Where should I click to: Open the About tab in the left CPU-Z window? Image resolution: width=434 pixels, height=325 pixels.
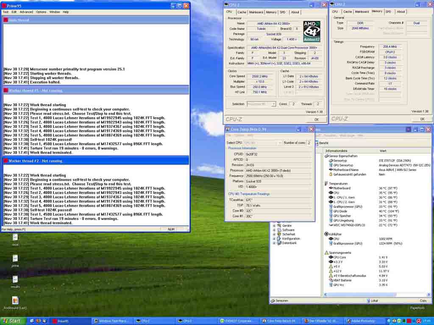point(295,12)
